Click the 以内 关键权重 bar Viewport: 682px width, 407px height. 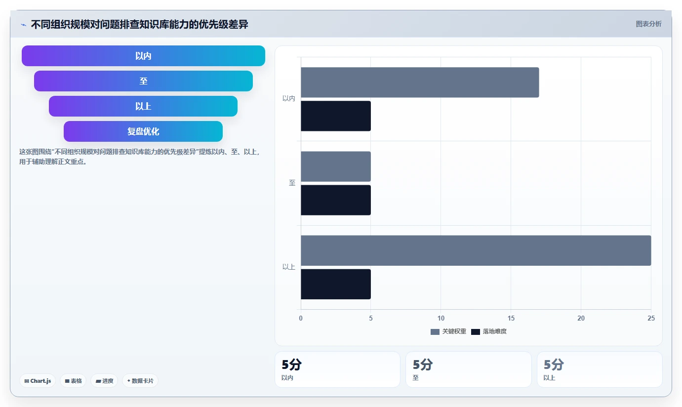tap(420, 82)
